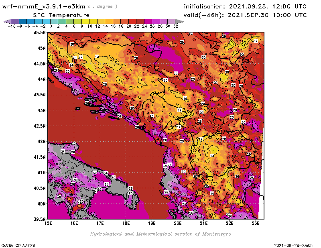321x248 pixels.
Task: Click the initialisation date '2021.09.28. 12:00 UTC'
Action: coord(268,6)
